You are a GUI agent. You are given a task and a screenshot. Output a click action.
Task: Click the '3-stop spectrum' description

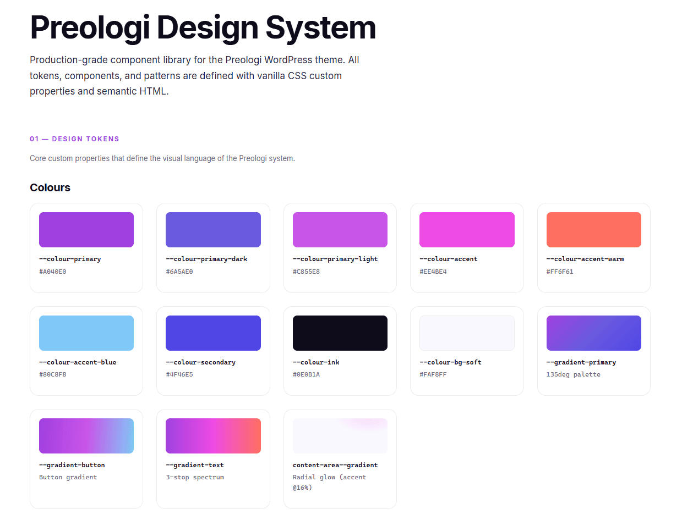pos(195,478)
